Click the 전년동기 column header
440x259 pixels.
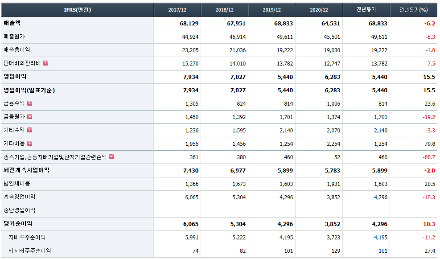(x=366, y=10)
